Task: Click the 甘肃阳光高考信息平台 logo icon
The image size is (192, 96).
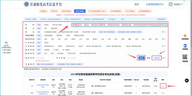Action: point(26,4)
